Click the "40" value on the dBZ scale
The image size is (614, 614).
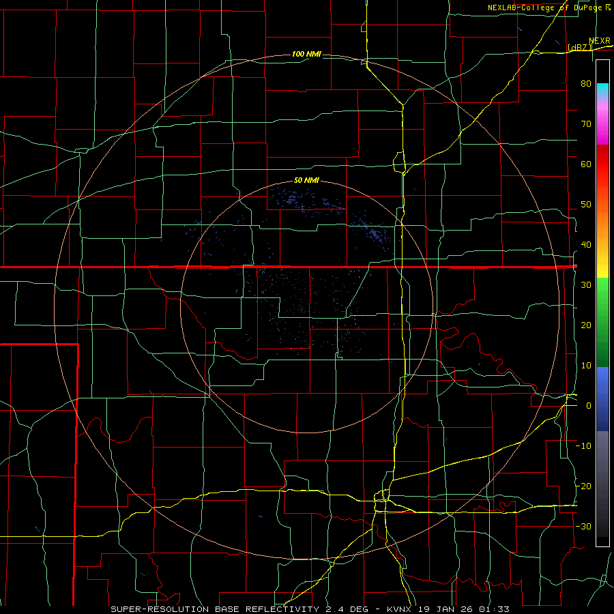(586, 245)
